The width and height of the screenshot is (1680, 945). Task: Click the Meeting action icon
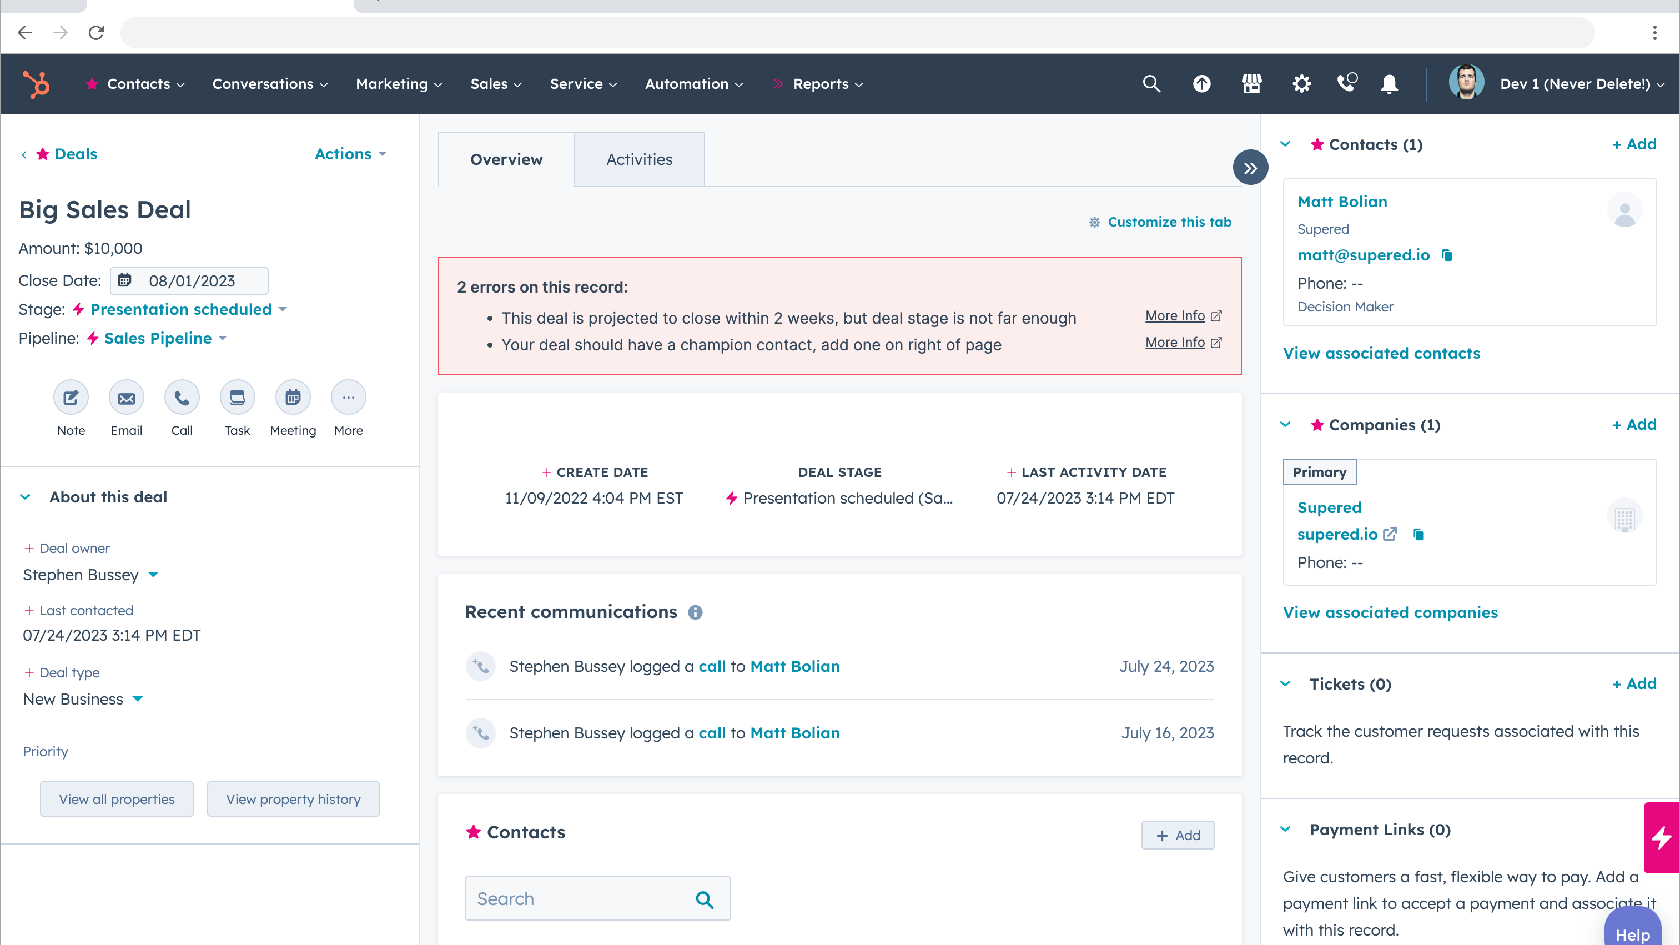pos(293,397)
